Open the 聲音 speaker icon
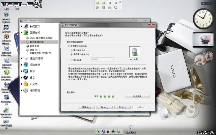This screenshot has height=135, width=216. [26, 78]
